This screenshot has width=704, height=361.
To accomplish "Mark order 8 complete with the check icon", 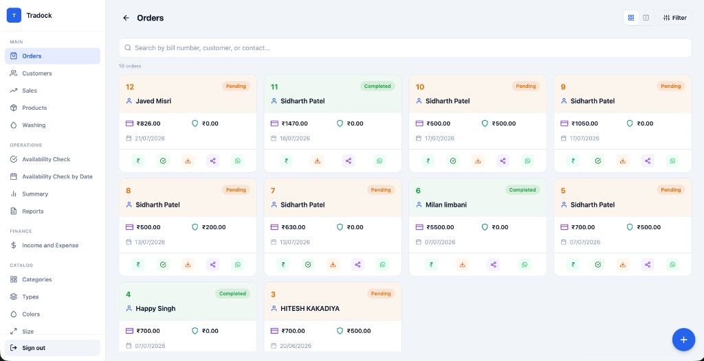I will (x=163, y=265).
